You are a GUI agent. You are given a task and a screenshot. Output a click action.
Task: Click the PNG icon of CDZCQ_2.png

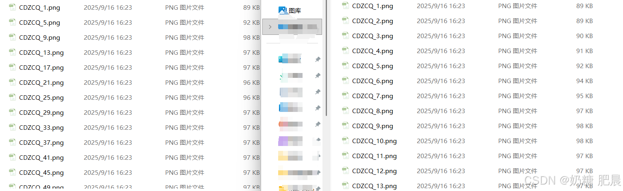345,20
